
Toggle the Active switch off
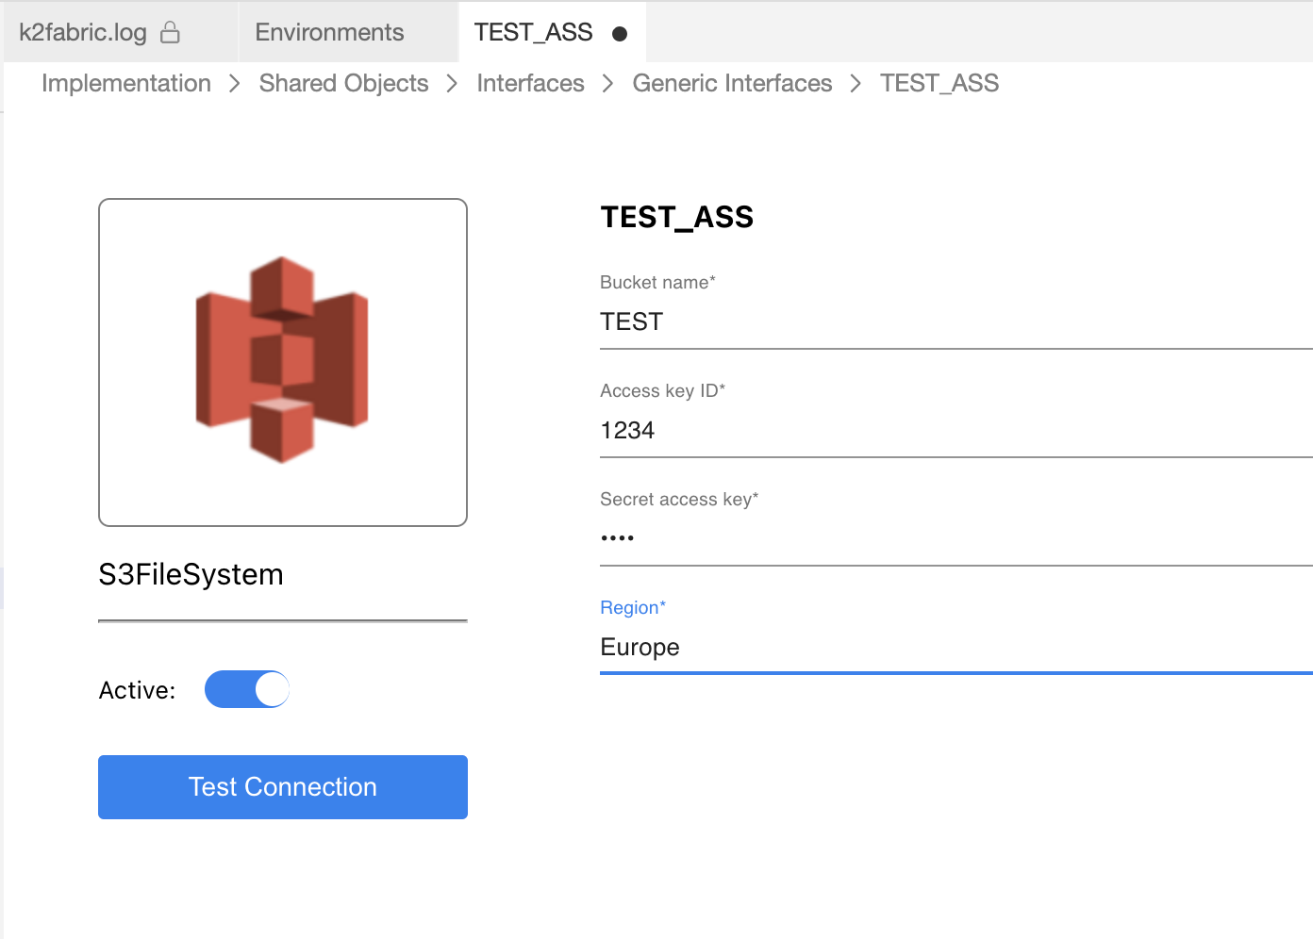247,689
